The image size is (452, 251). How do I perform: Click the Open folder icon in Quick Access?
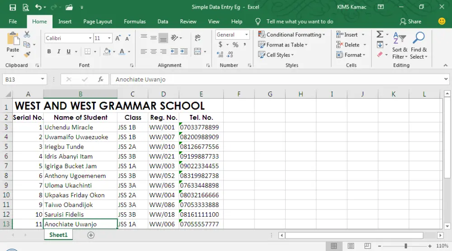69,8
